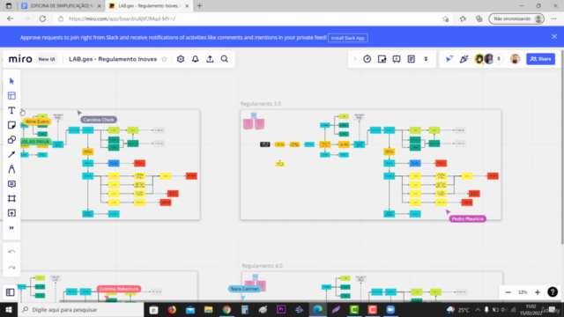
Task: Select the cursor tool in Miro toolbar
Action: [x=11, y=81]
